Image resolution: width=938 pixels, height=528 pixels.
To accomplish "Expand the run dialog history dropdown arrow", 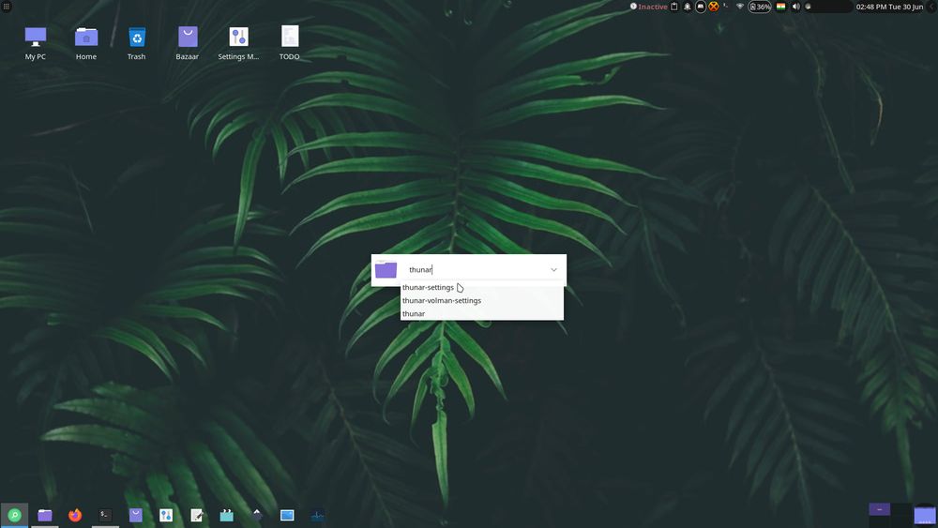I will 553,270.
